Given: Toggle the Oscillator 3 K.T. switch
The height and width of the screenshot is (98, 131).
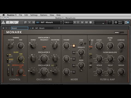Looking at the screenshot, I should click(56, 65).
